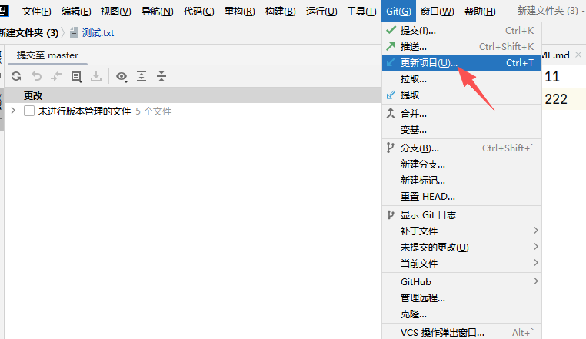Open the 窗口(W) menu
The image size is (586, 339).
point(437,12)
